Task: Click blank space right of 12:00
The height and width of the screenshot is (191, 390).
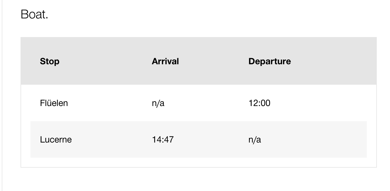Action: point(320,103)
